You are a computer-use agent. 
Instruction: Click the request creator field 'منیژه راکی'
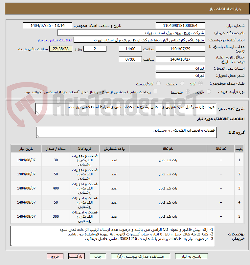(x=139, y=40)
